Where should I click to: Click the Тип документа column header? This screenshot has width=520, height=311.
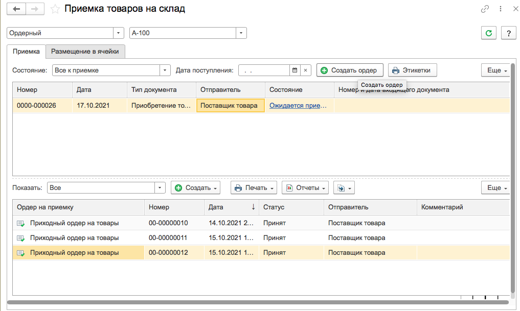click(162, 90)
